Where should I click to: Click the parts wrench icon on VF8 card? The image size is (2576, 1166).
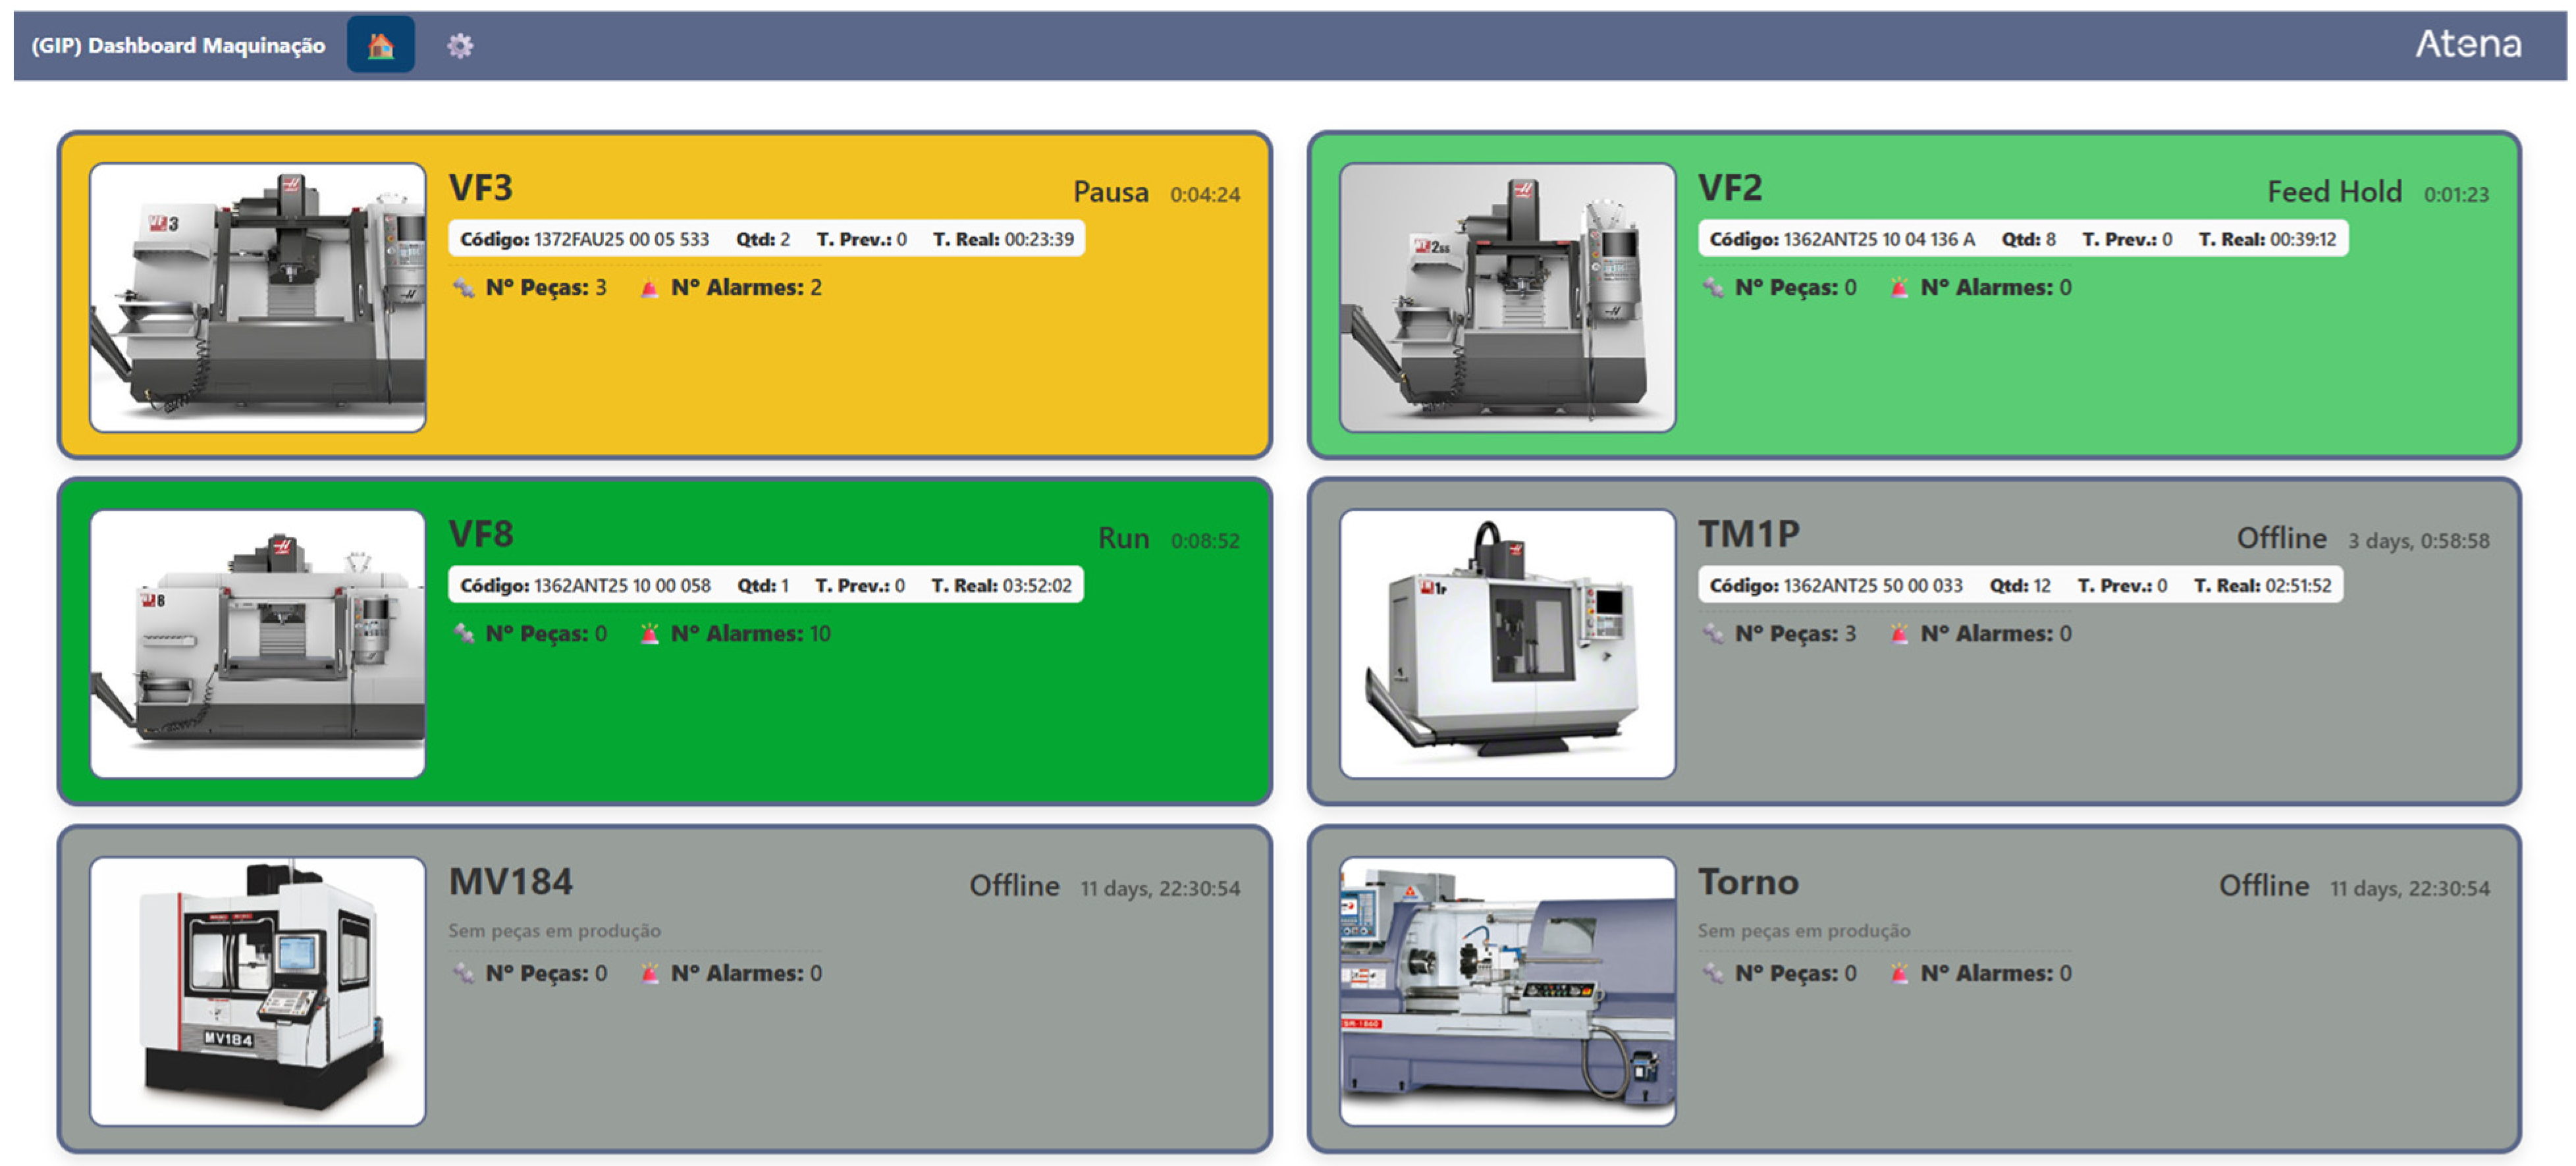pos(463,634)
